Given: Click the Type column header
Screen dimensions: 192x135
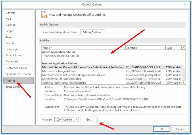Looking at the screenshot, I should (x=173, y=48).
